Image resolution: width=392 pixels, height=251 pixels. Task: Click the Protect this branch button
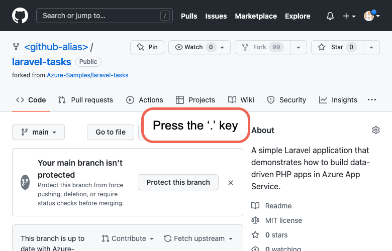pos(178,182)
